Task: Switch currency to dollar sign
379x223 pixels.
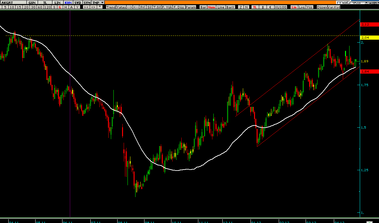Action: pyautogui.click(x=263, y=7)
